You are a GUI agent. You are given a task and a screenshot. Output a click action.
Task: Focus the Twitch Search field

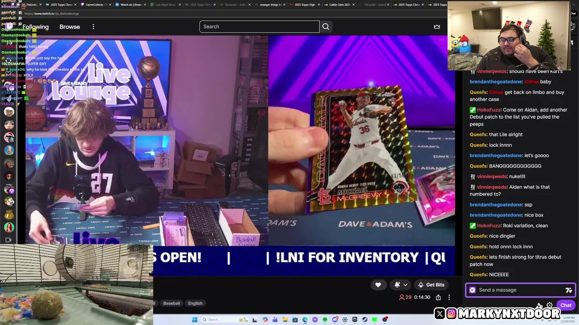[259, 27]
